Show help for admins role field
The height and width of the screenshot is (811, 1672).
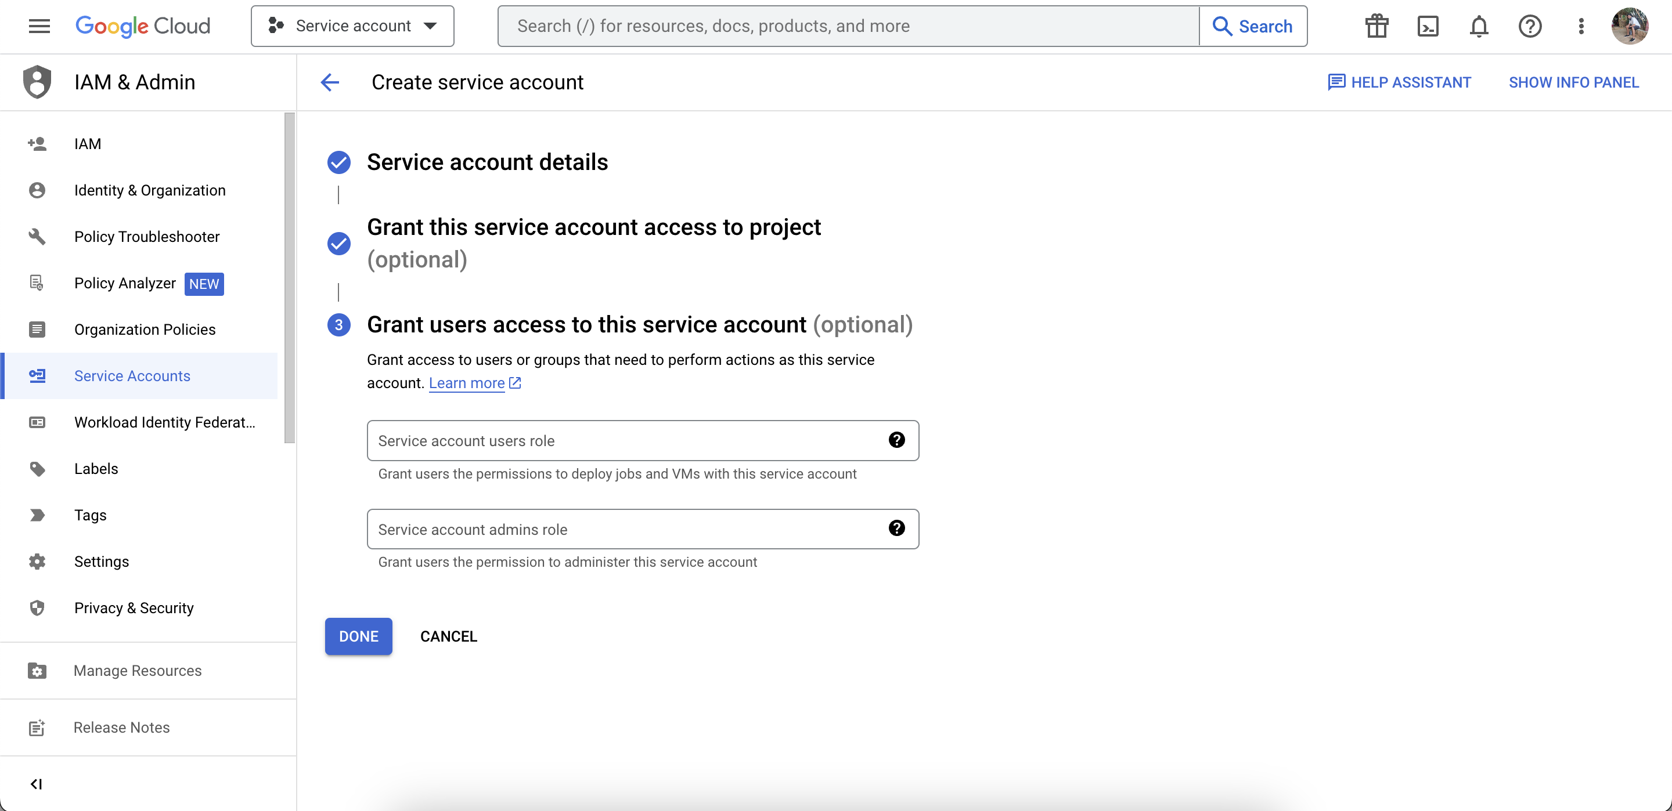pyautogui.click(x=896, y=528)
